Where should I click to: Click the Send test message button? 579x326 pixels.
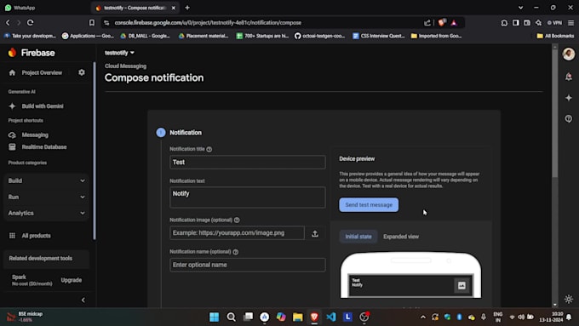369,205
